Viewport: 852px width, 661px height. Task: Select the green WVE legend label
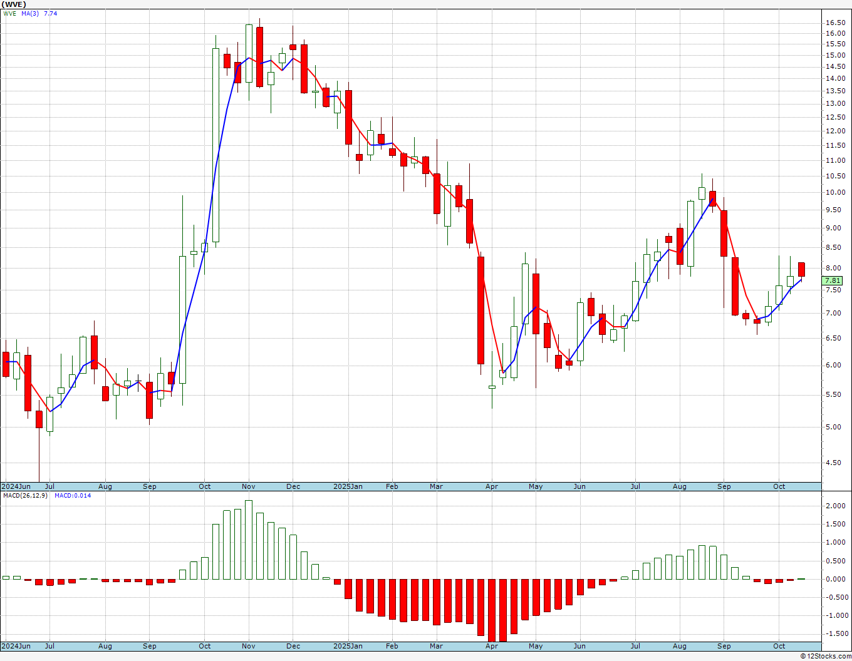pos(10,13)
